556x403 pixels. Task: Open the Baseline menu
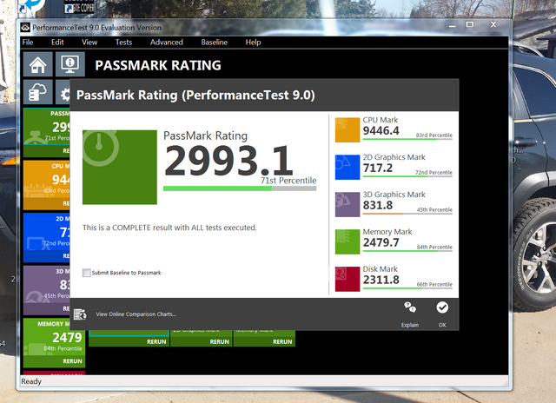(x=215, y=43)
